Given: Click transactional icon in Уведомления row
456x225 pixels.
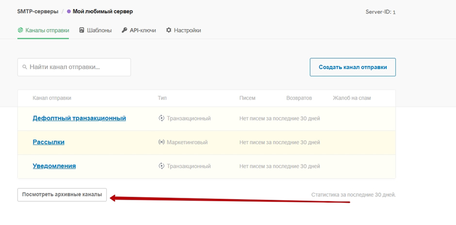Looking at the screenshot, I should click(x=162, y=166).
